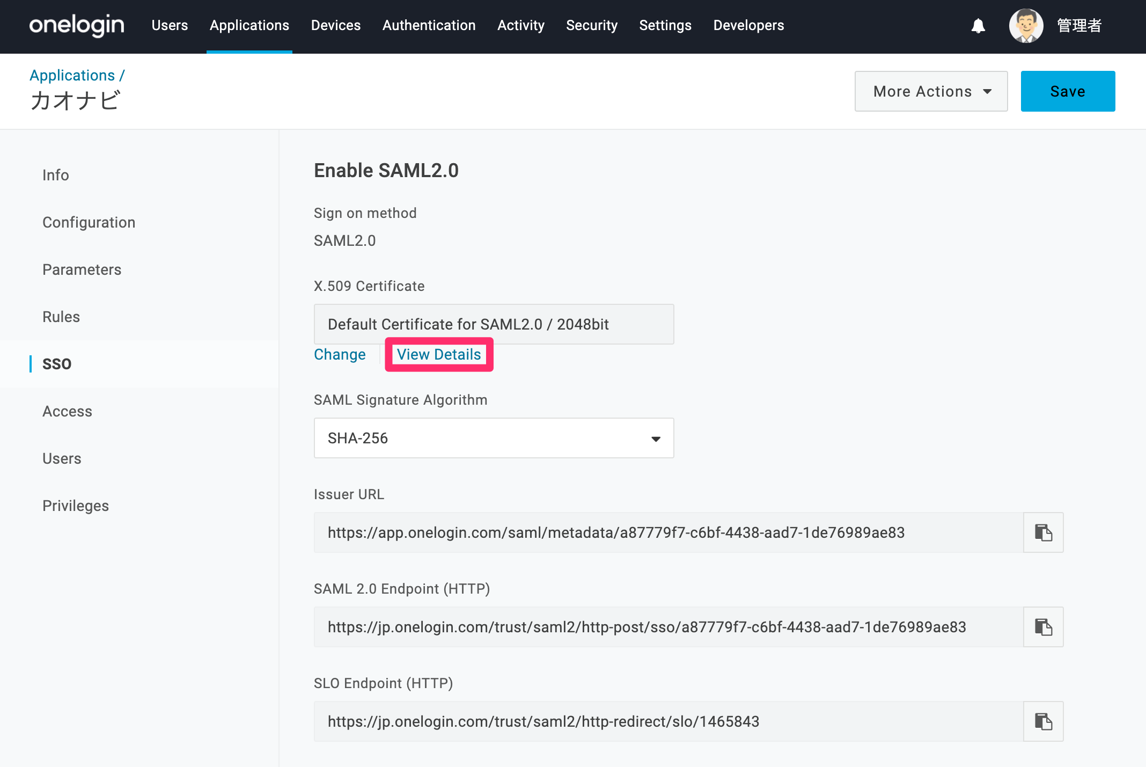The image size is (1146, 767).
Task: Switch to the Access sidebar tab
Action: tap(67, 411)
